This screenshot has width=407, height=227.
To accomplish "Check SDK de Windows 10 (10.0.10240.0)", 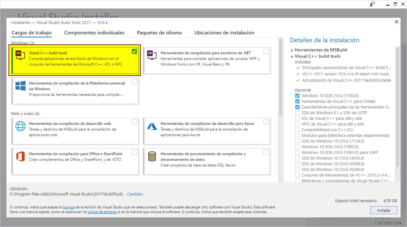I will (x=297, y=169).
